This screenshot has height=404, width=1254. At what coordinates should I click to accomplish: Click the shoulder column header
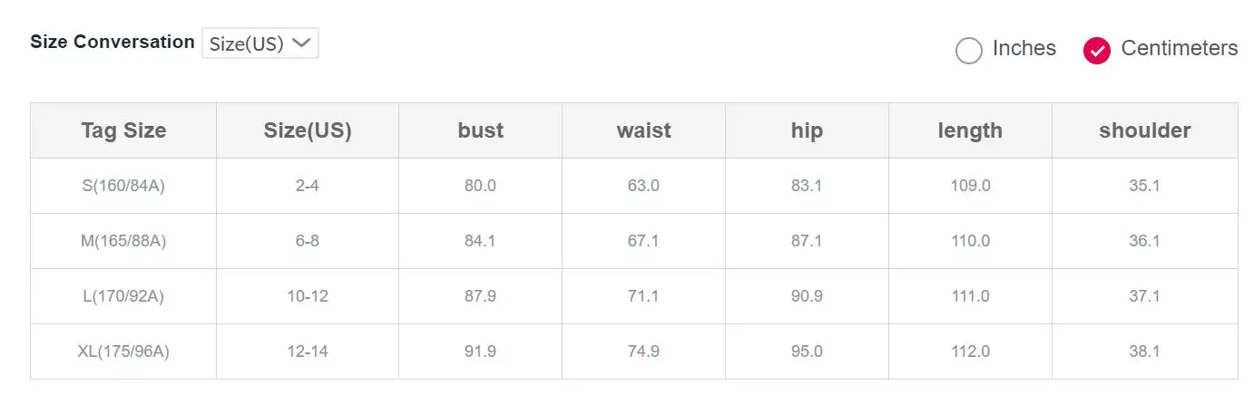(x=1145, y=130)
